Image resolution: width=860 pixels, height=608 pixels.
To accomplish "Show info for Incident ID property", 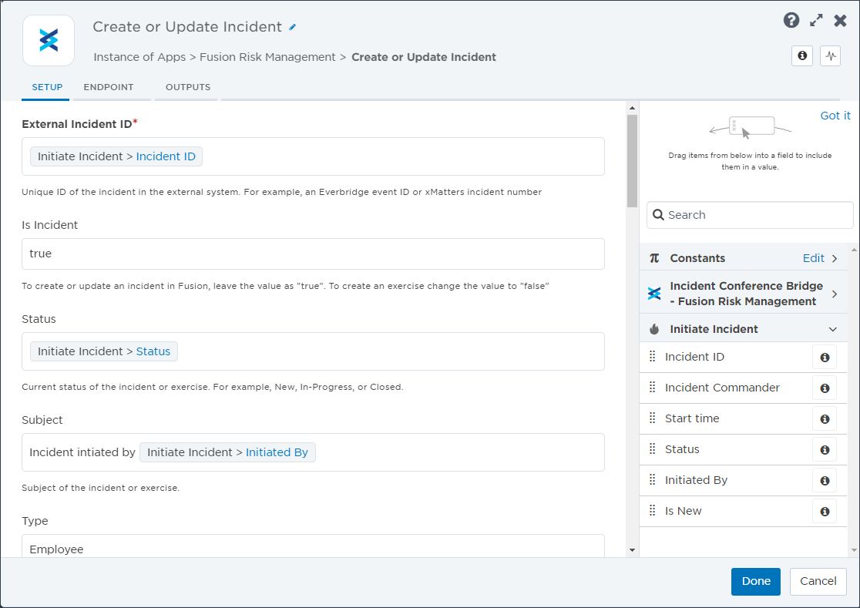I will click(x=825, y=358).
